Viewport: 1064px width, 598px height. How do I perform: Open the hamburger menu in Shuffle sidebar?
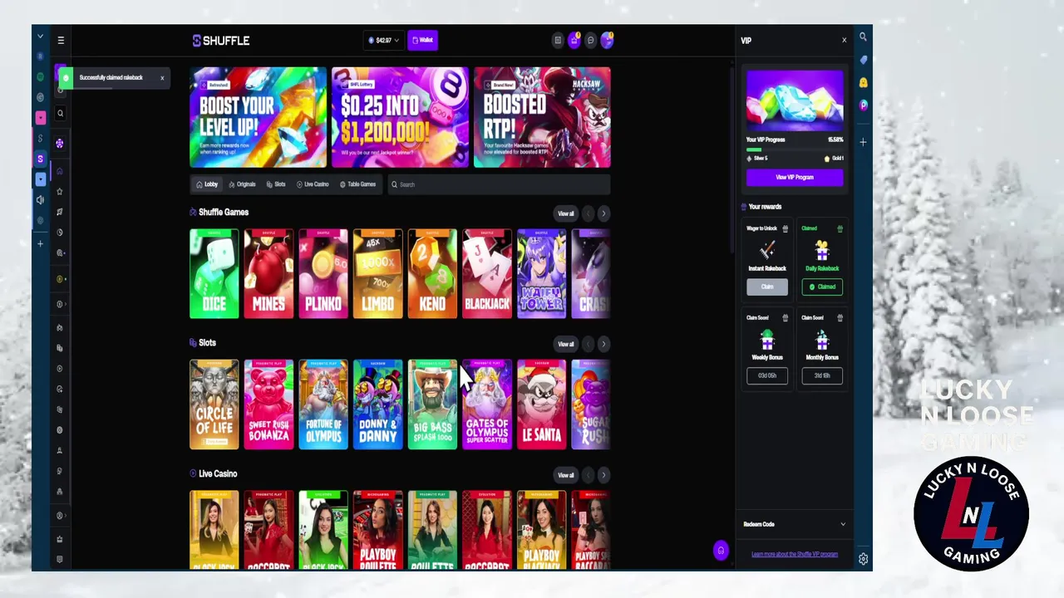(61, 40)
